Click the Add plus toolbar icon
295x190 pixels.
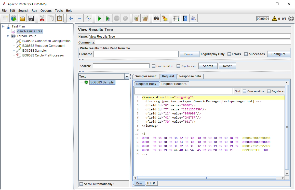pyautogui.click(x=71, y=18)
